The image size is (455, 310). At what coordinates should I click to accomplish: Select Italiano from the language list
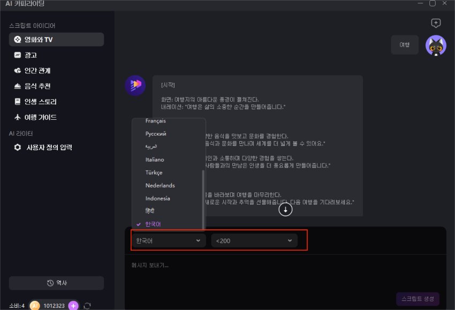(155, 160)
